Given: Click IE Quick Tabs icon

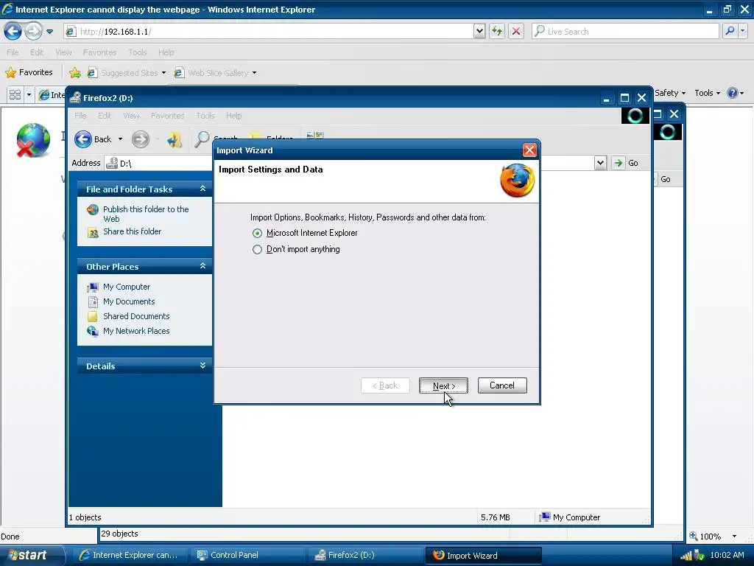Looking at the screenshot, I should point(15,94).
